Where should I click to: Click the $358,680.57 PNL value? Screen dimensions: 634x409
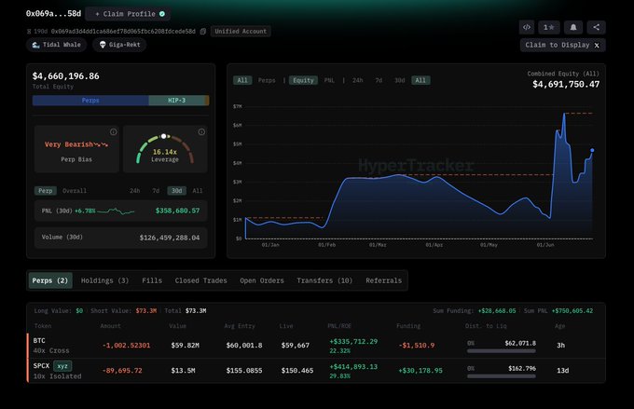pos(177,211)
